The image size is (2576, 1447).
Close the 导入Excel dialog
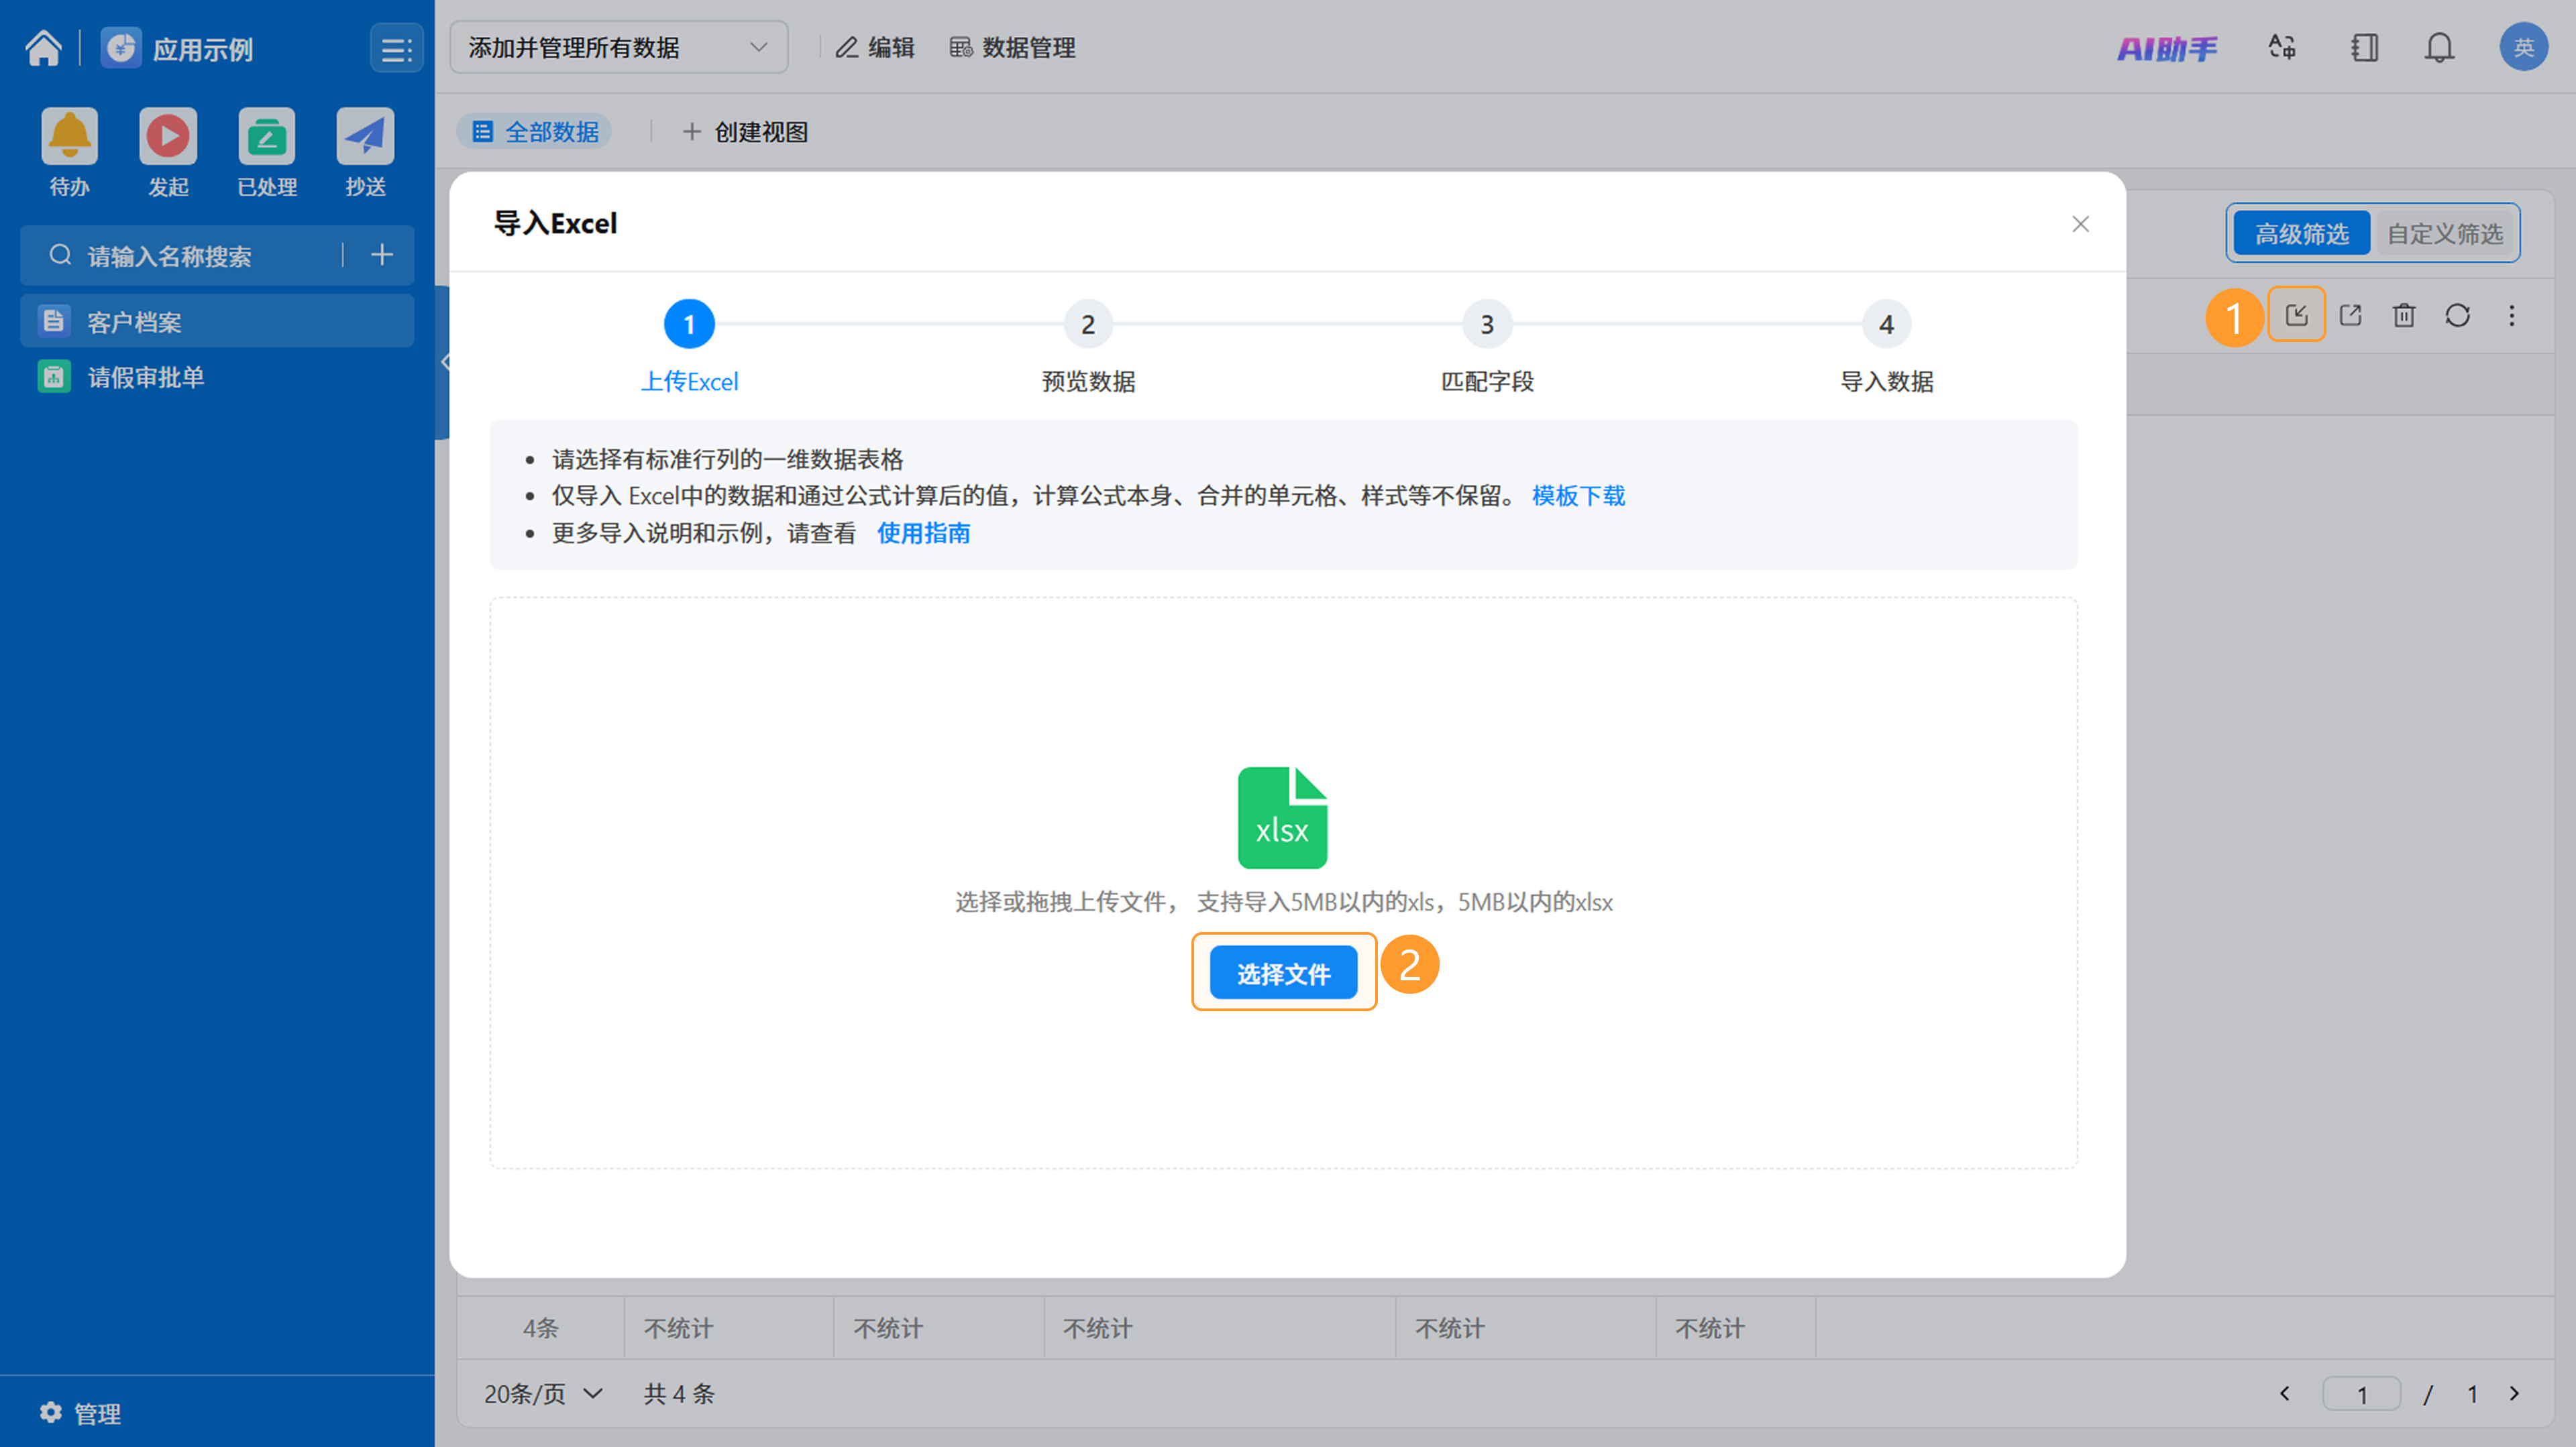click(x=2080, y=224)
